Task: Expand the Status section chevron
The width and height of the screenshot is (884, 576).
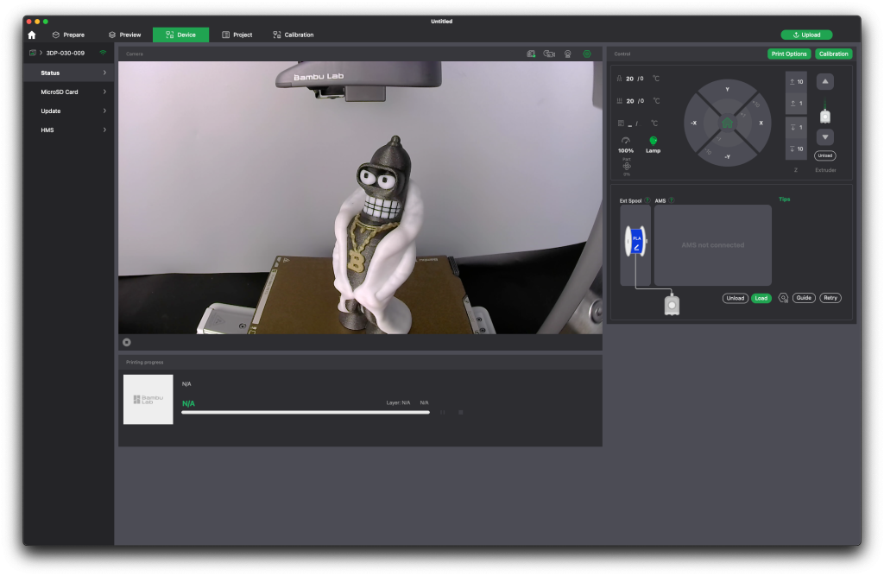Action: [104, 73]
